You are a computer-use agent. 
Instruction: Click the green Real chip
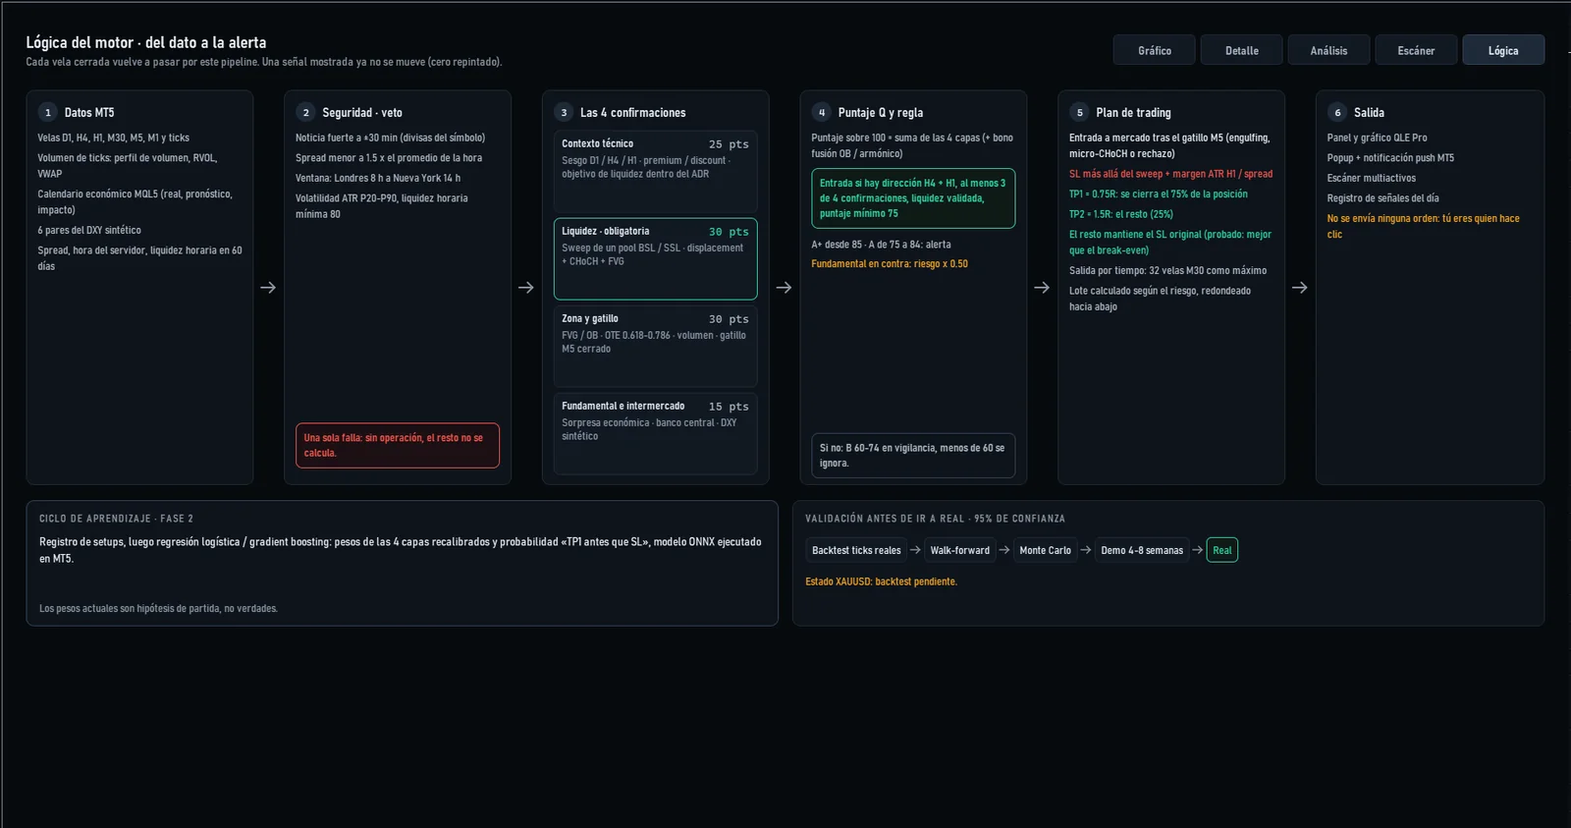tap(1221, 550)
